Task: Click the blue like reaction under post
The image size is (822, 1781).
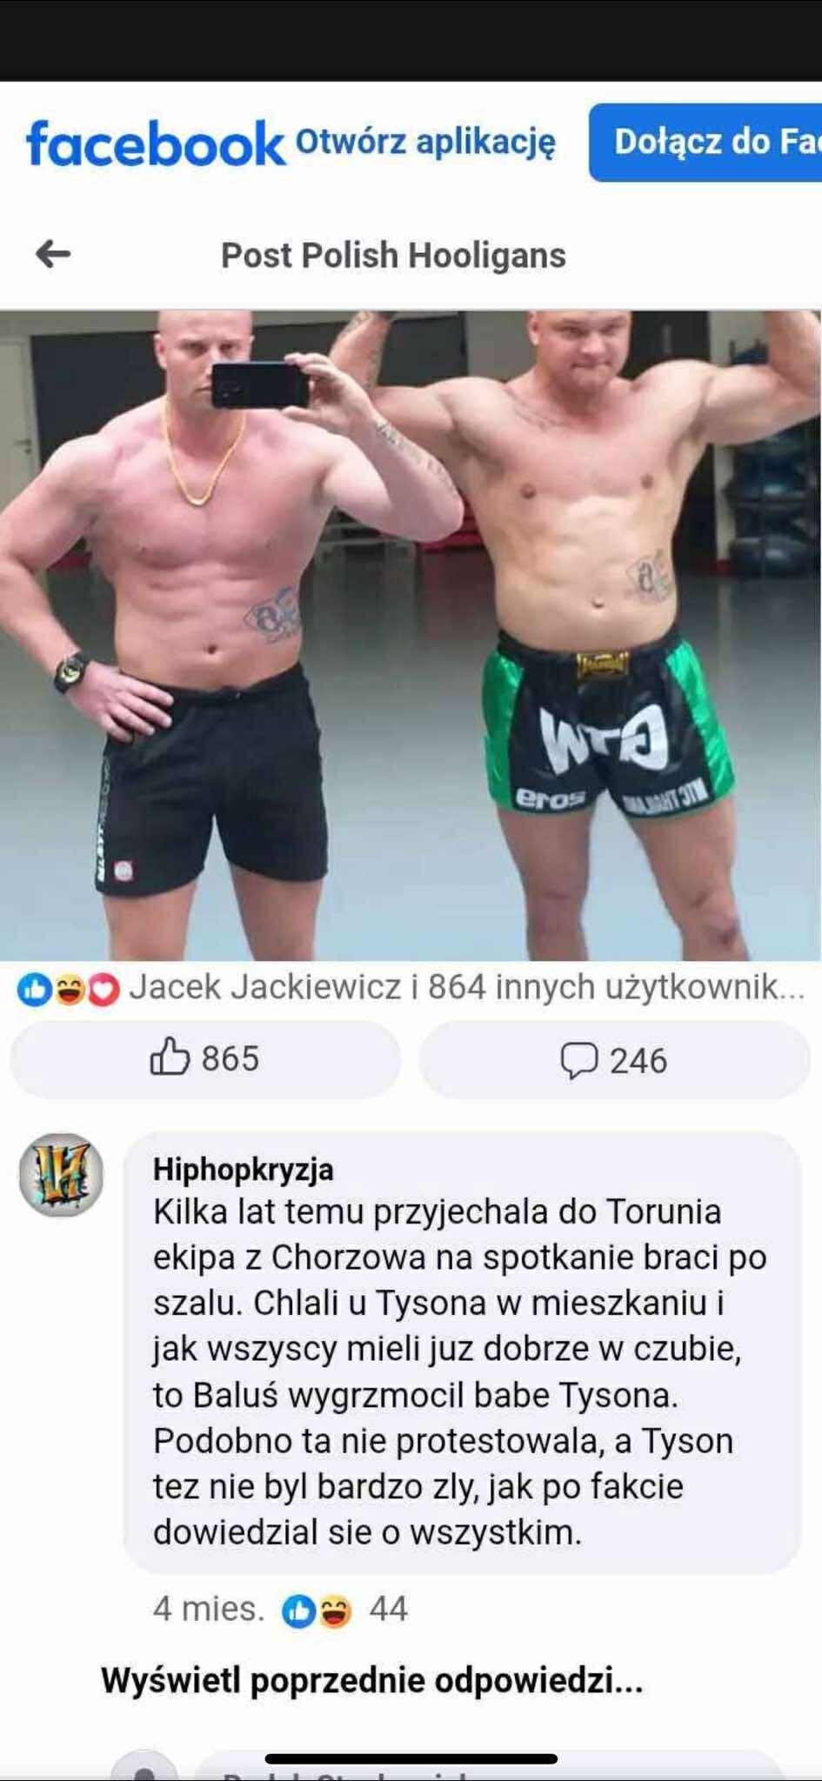Action: (35, 989)
